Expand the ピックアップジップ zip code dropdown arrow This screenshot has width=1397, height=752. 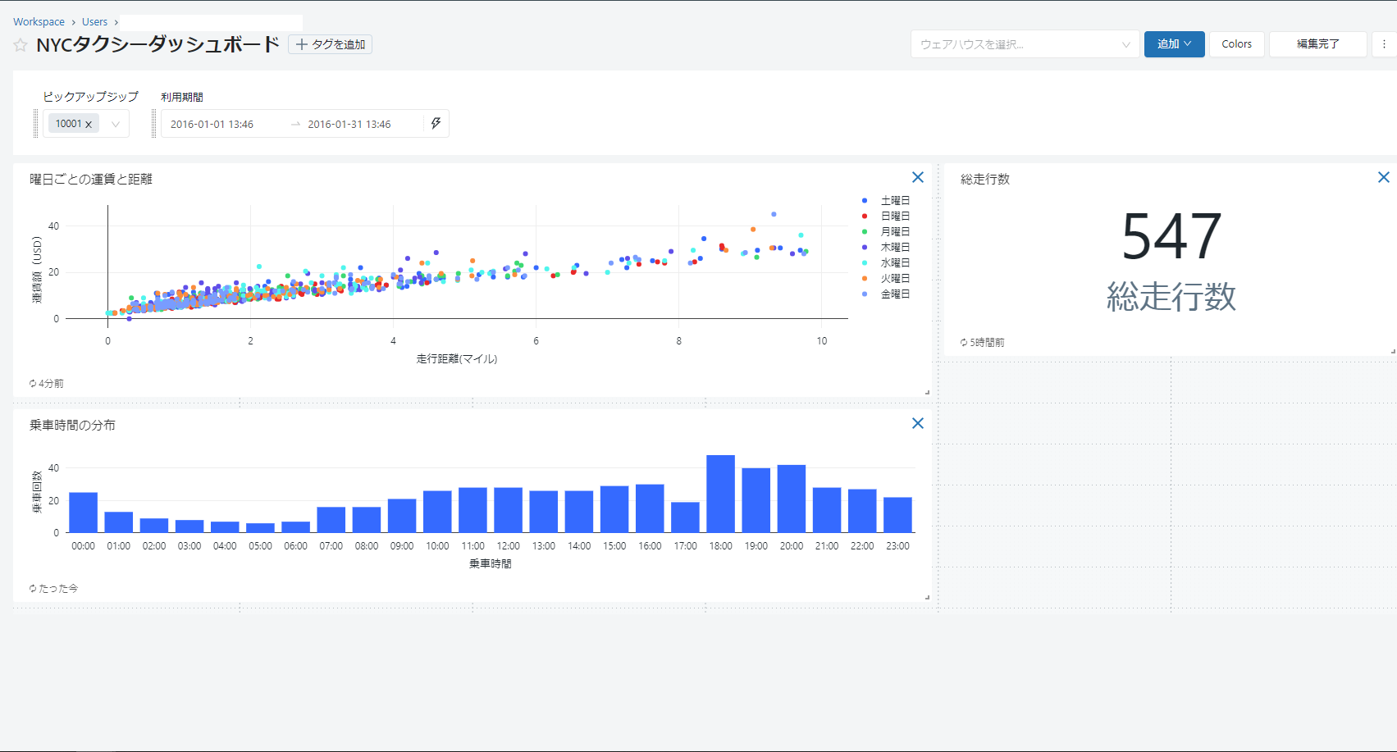coord(116,125)
